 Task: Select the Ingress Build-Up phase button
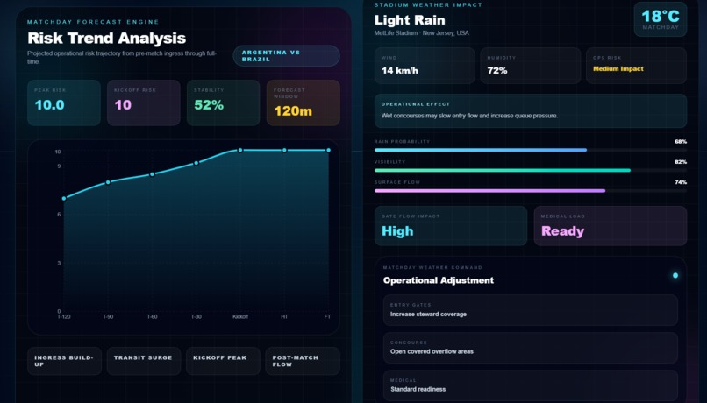point(65,361)
